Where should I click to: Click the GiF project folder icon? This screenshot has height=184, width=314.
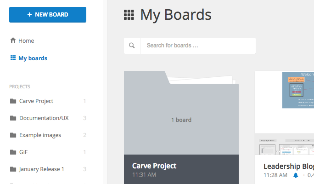tap(13, 152)
